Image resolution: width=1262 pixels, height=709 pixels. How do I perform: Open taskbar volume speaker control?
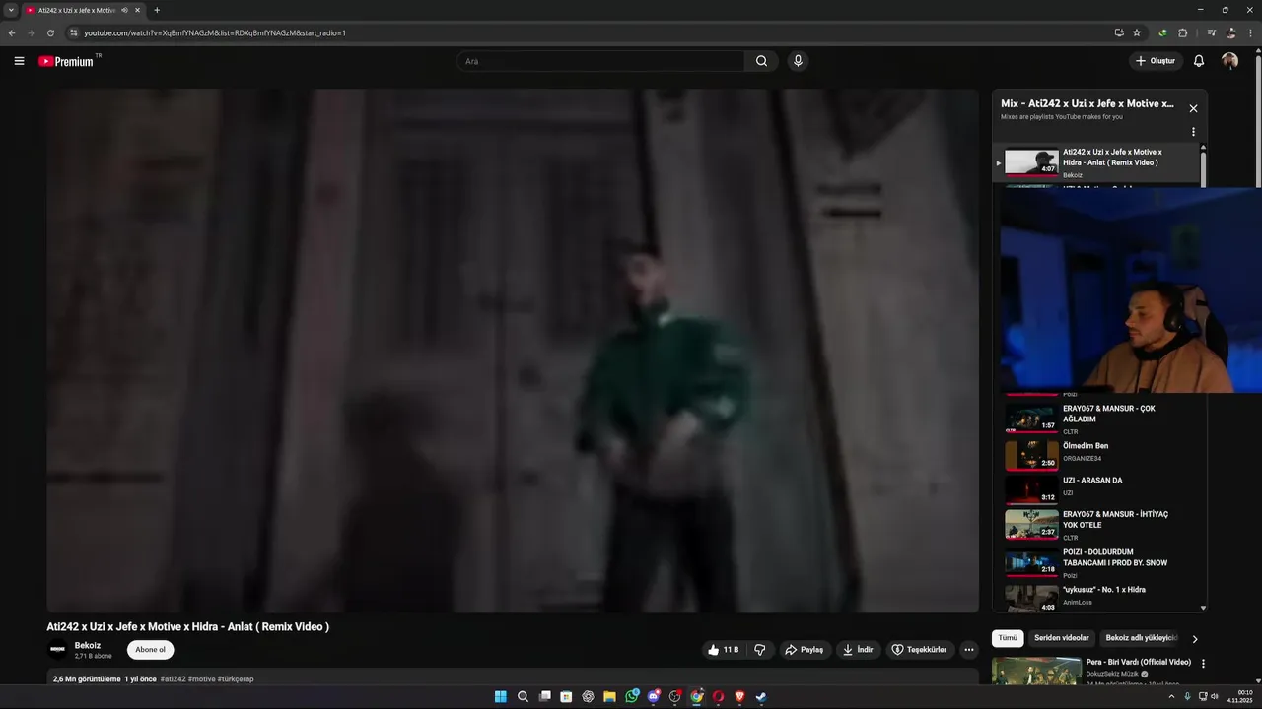[1215, 696]
